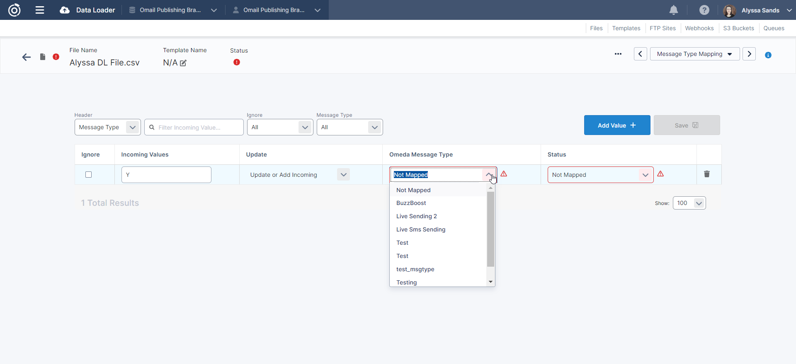The height and width of the screenshot is (364, 796).
Task: Delete the row with trash icon
Action: (x=707, y=174)
